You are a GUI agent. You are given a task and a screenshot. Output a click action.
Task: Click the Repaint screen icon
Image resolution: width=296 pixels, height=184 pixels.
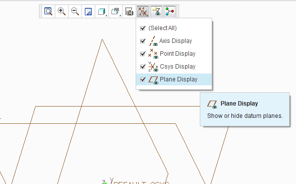[88, 11]
